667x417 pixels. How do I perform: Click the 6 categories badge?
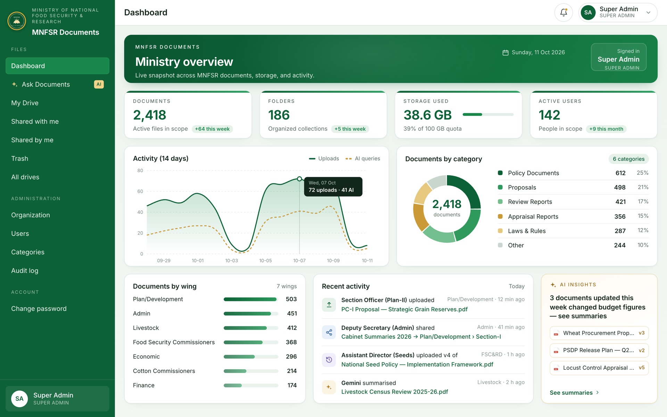point(628,159)
